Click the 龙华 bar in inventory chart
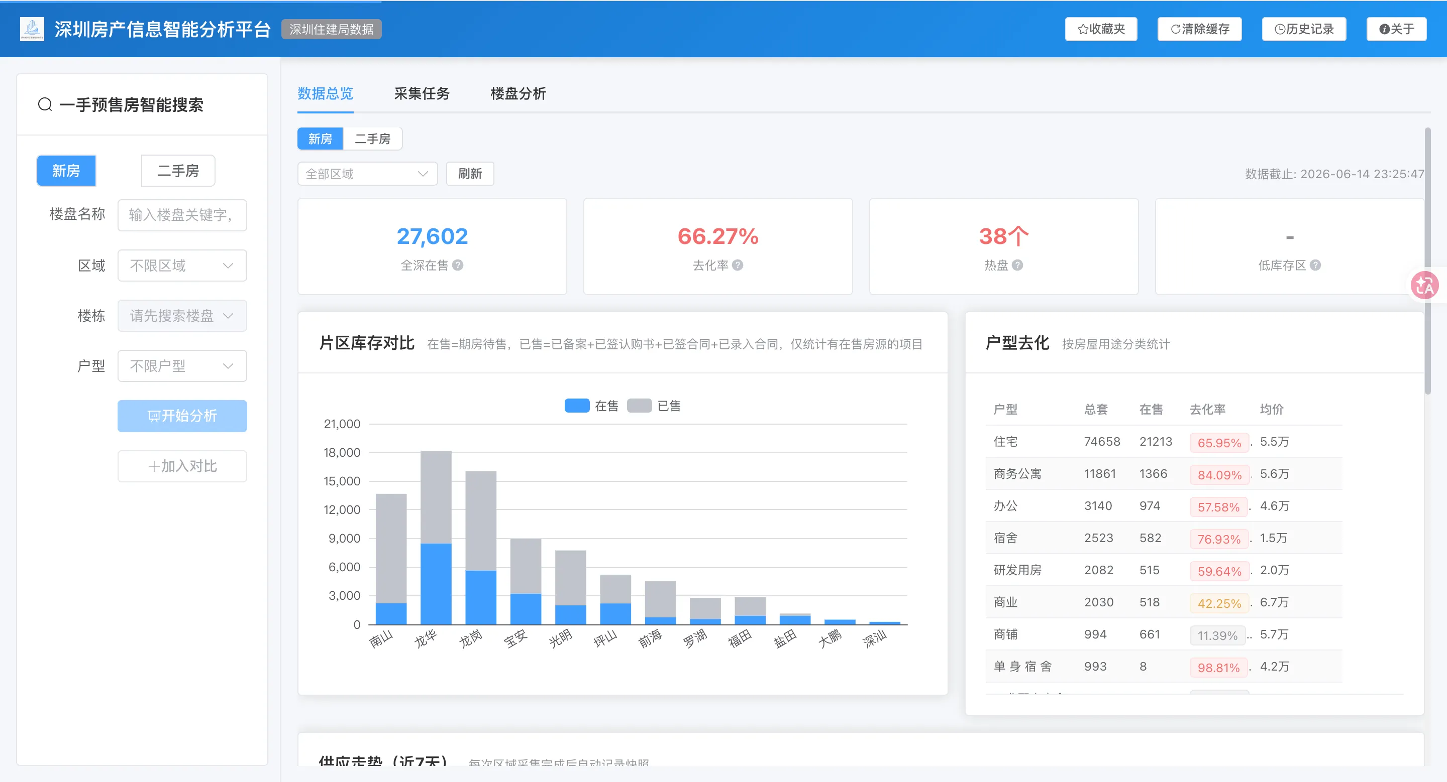This screenshot has width=1447, height=782. tap(436, 538)
